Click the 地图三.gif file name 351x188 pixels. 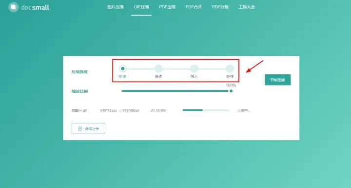tap(79, 110)
